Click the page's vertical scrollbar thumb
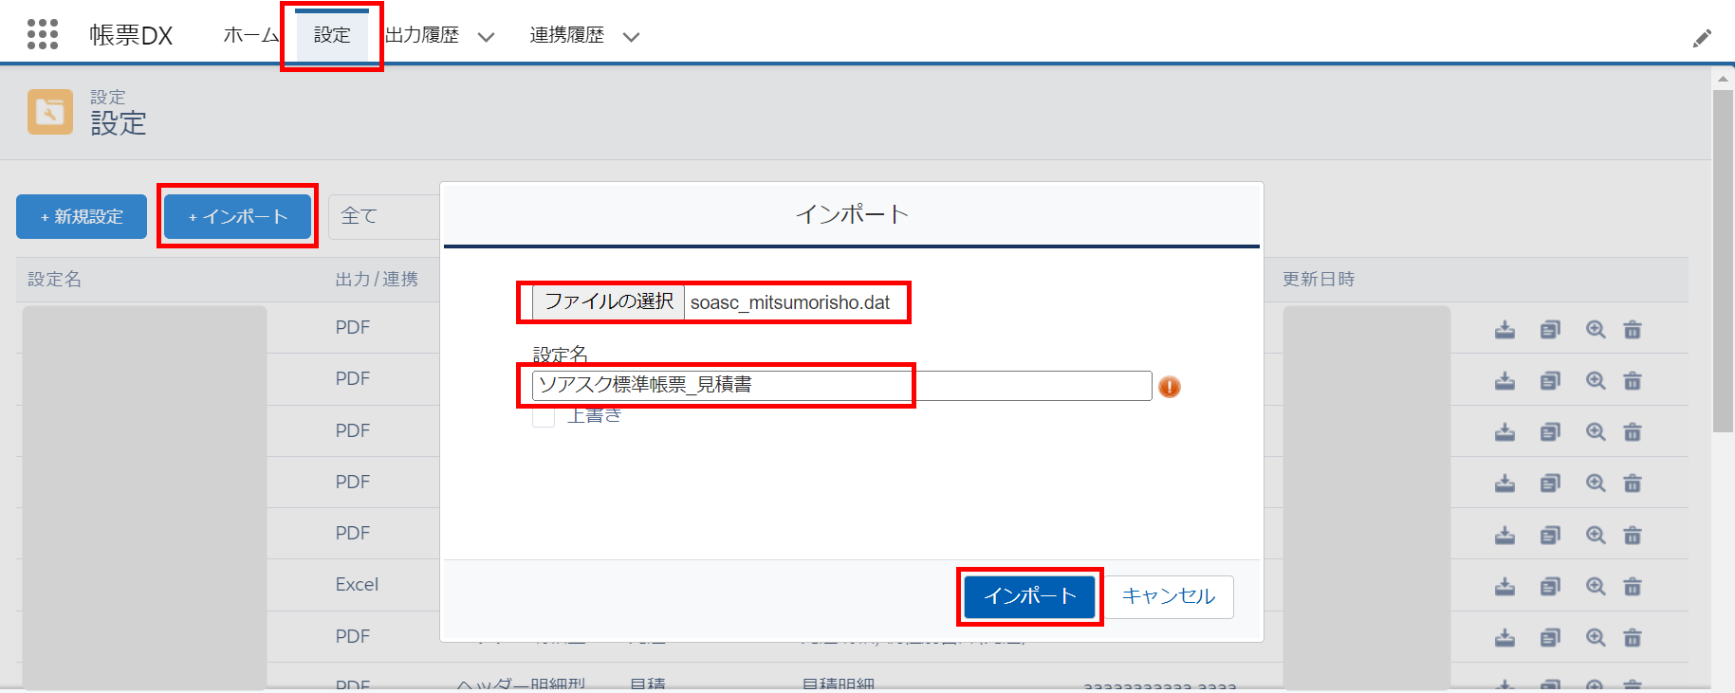1735x693 pixels. 1723,262
